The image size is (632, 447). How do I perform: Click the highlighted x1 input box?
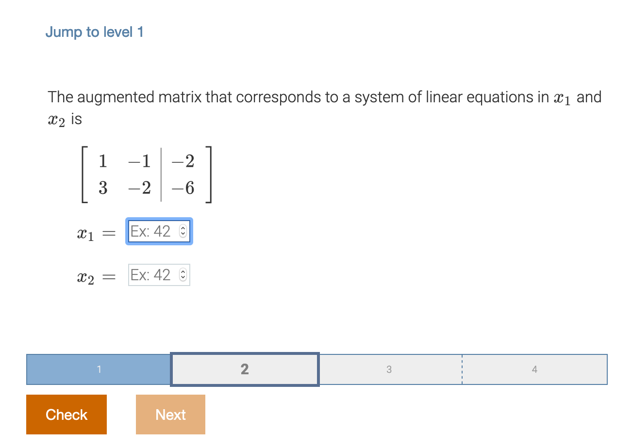pos(159,231)
